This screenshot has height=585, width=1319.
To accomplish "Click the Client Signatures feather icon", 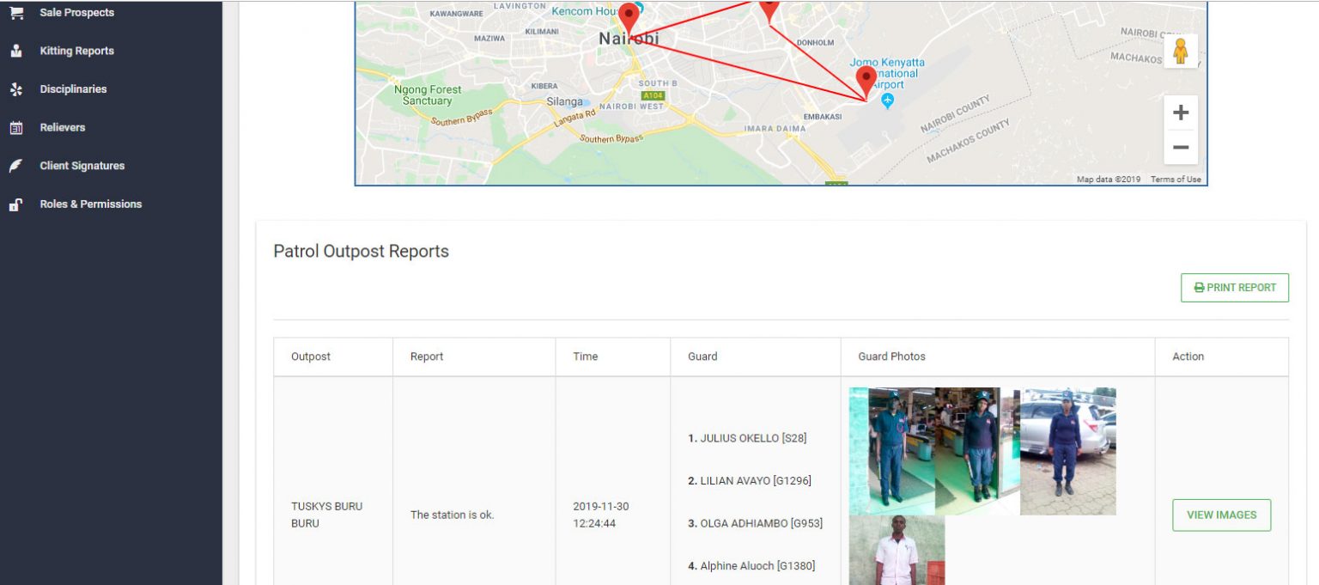I will point(16,166).
